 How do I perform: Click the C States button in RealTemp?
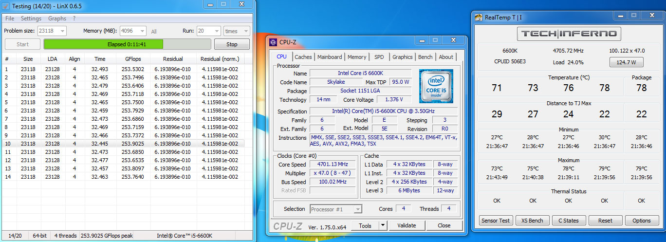569,221
